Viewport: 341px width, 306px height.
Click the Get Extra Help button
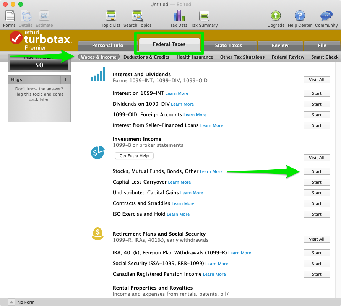point(134,156)
